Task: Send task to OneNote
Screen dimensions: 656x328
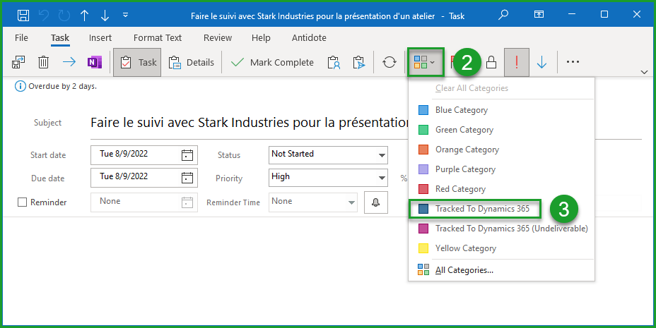Action: pos(93,62)
